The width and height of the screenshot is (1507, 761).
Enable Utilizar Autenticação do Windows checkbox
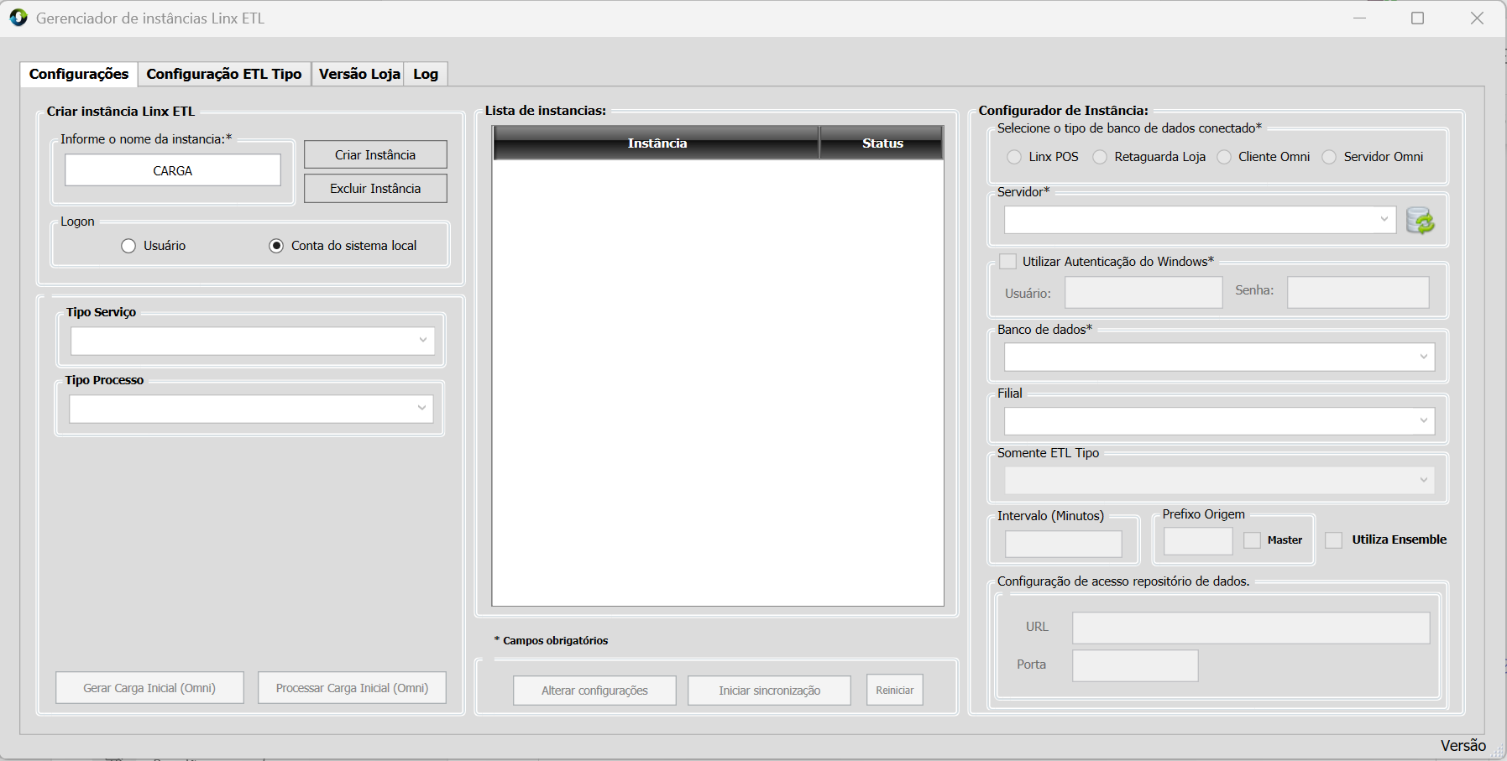(1008, 262)
